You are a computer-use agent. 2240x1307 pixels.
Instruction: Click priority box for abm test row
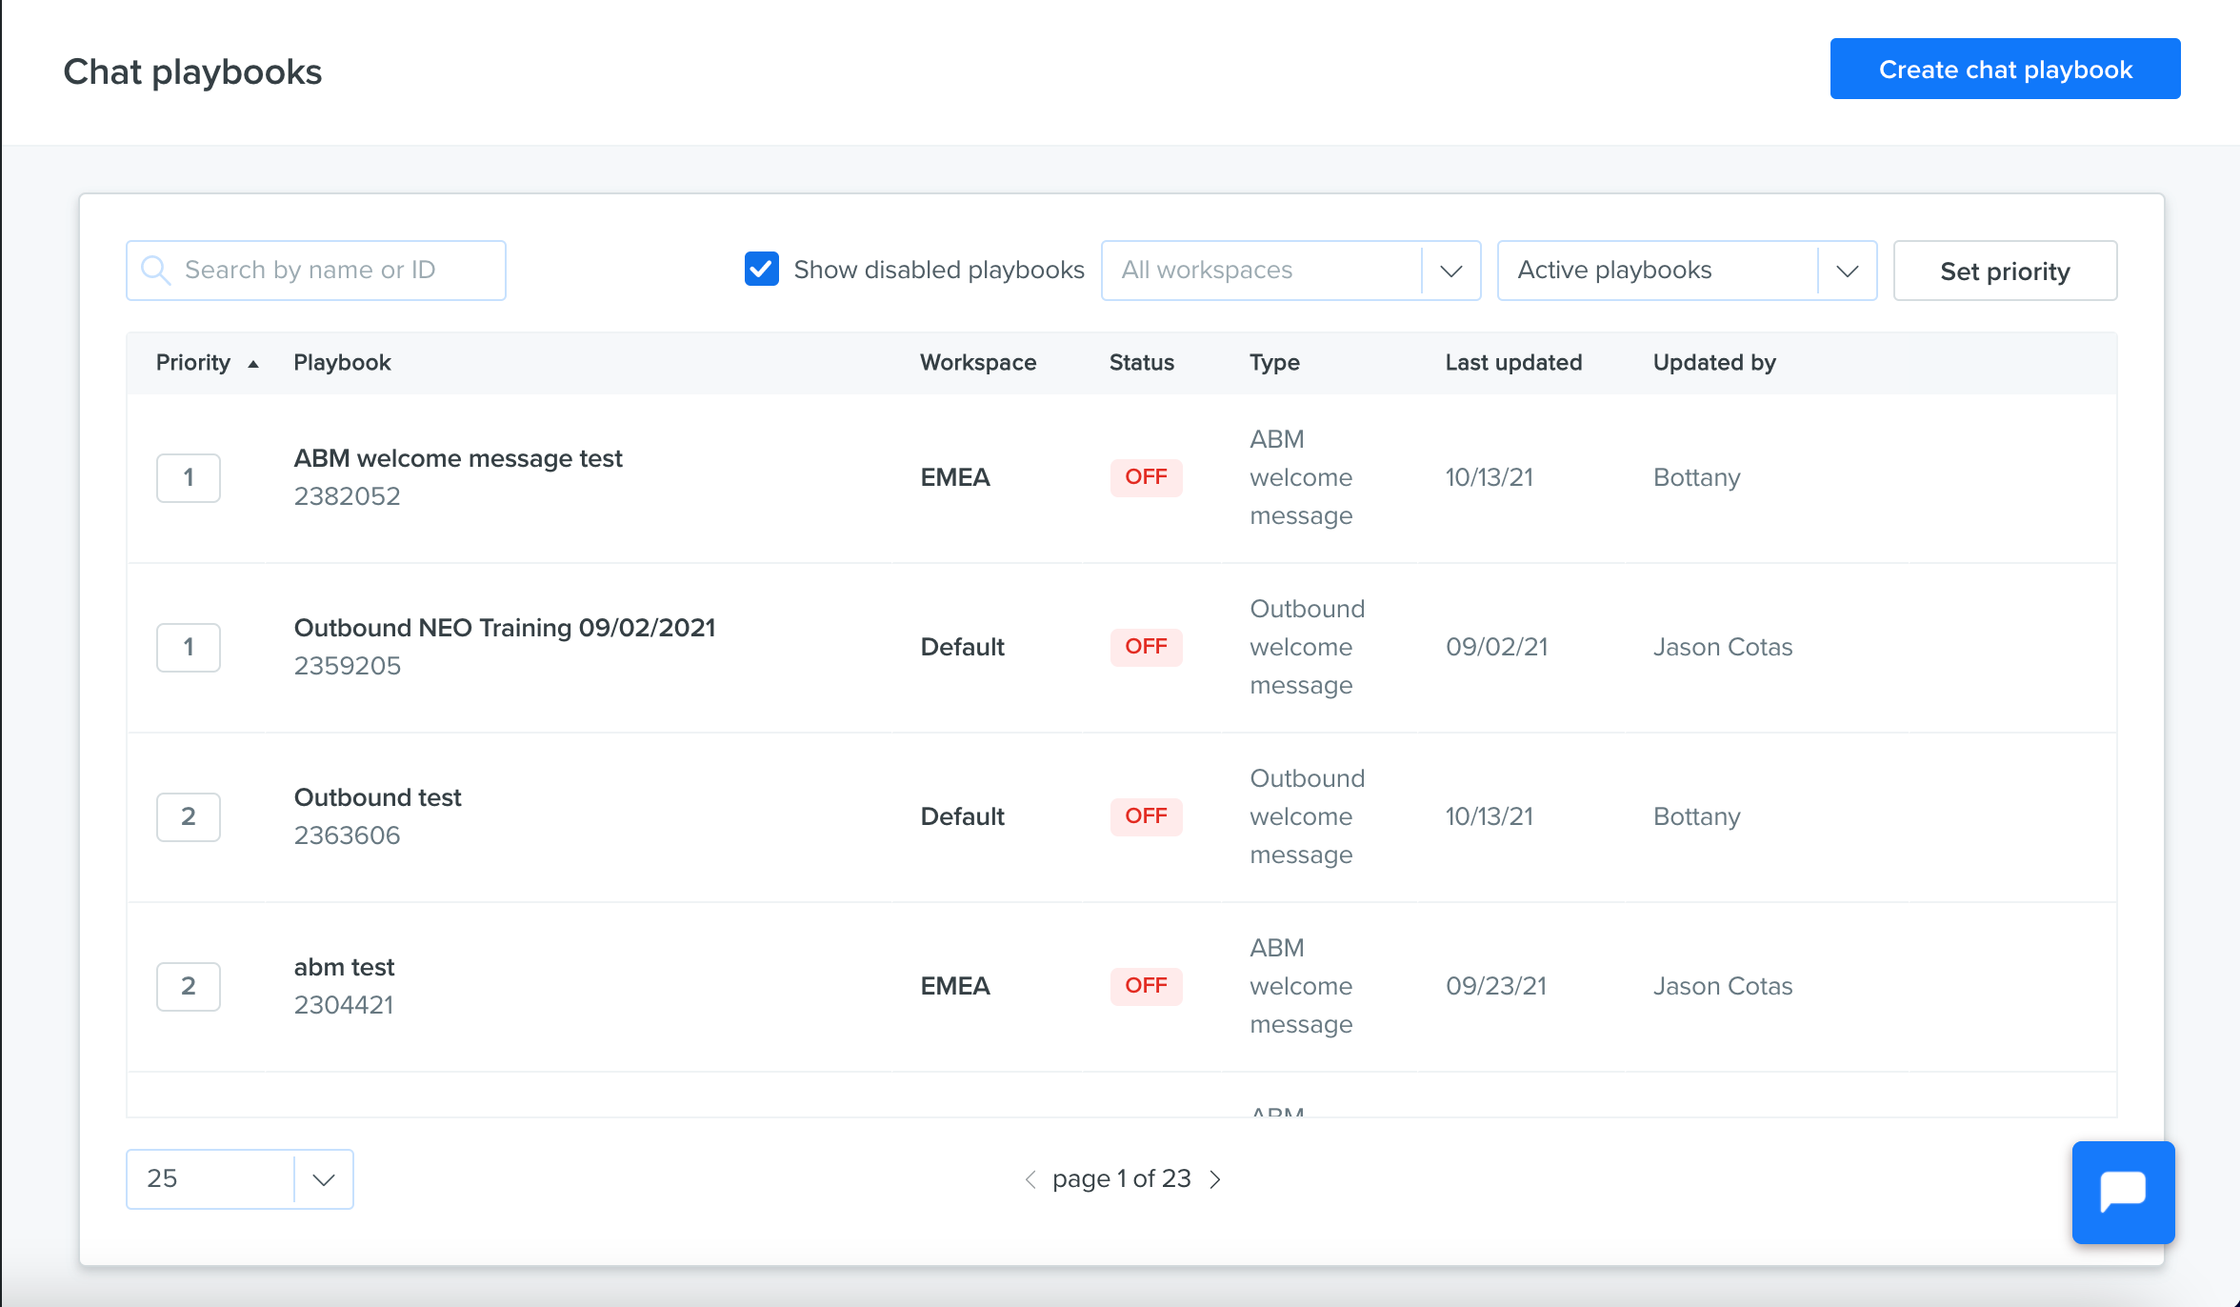[189, 986]
